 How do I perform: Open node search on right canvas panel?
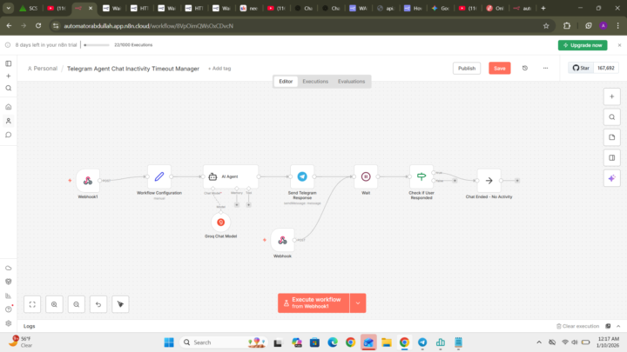(x=612, y=117)
